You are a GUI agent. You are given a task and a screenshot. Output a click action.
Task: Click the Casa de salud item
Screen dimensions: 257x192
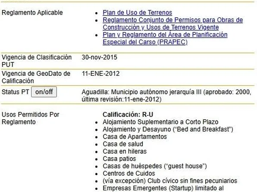(x=123, y=144)
